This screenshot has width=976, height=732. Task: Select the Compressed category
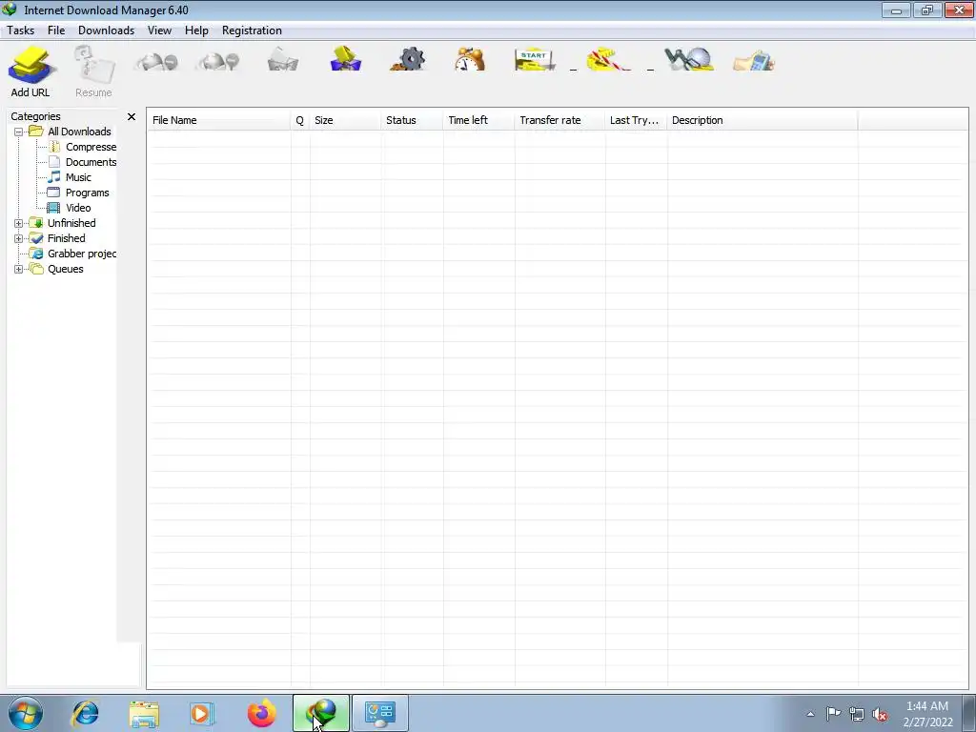pos(91,147)
